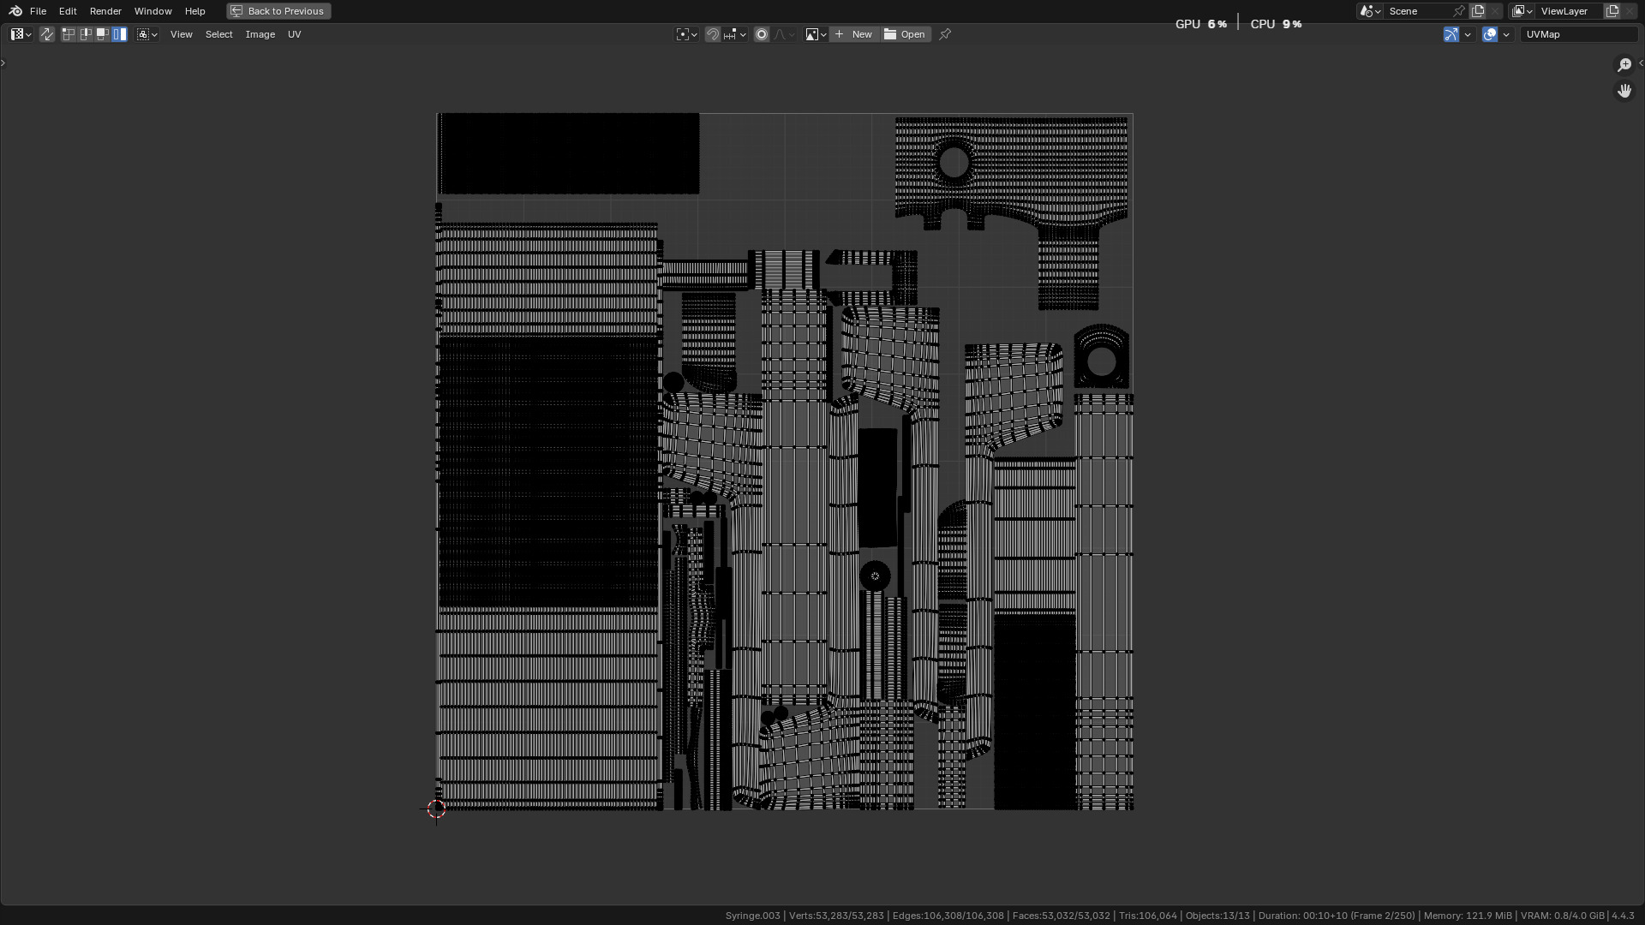Click the pan view hand gizmo

[x=1624, y=91]
